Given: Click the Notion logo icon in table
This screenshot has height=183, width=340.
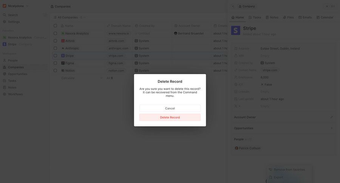Looking at the screenshot, I should point(63,71).
